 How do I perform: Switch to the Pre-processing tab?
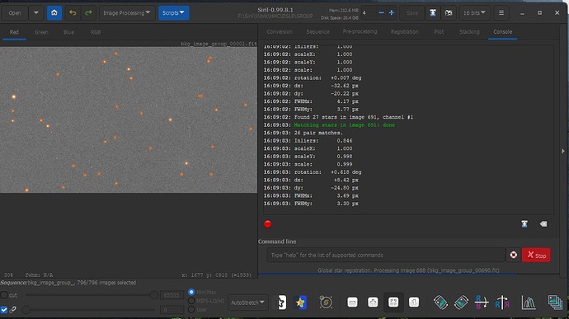[360, 31]
